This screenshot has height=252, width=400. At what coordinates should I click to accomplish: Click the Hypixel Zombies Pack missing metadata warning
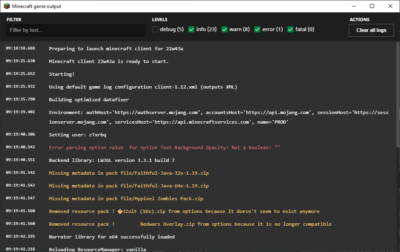[126, 199]
